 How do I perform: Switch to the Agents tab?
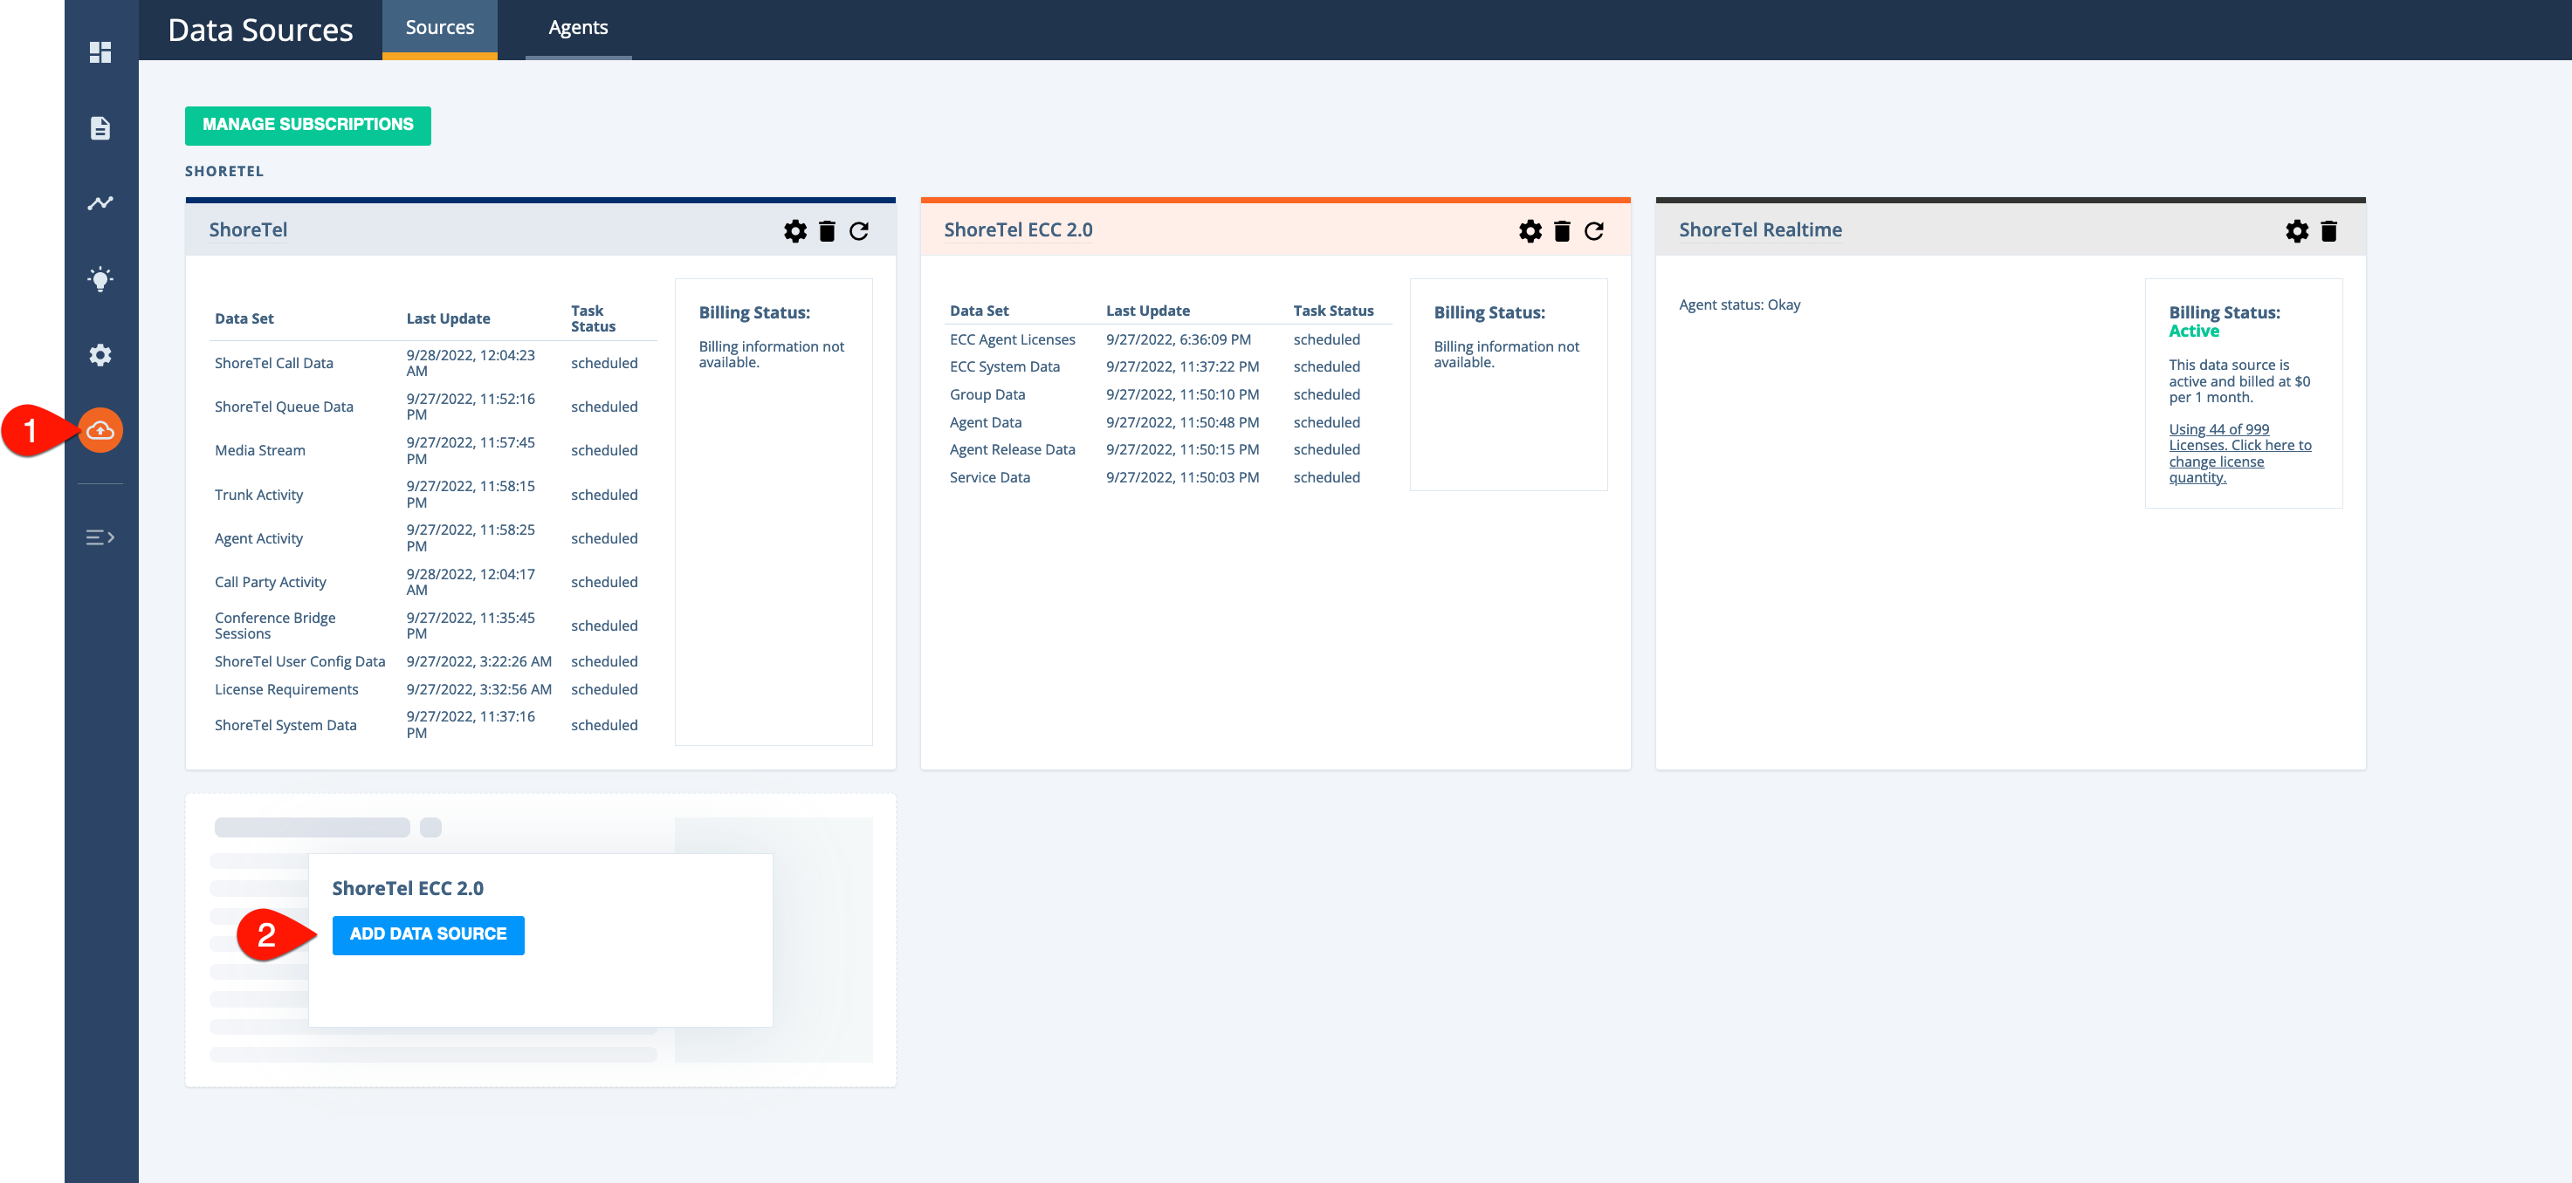pyautogui.click(x=578, y=29)
